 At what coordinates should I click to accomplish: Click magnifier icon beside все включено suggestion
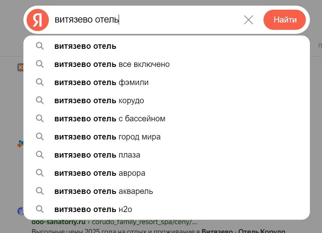[40, 64]
